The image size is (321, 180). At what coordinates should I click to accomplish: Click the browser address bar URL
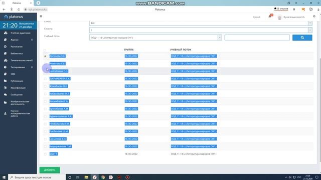[x=38, y=9]
